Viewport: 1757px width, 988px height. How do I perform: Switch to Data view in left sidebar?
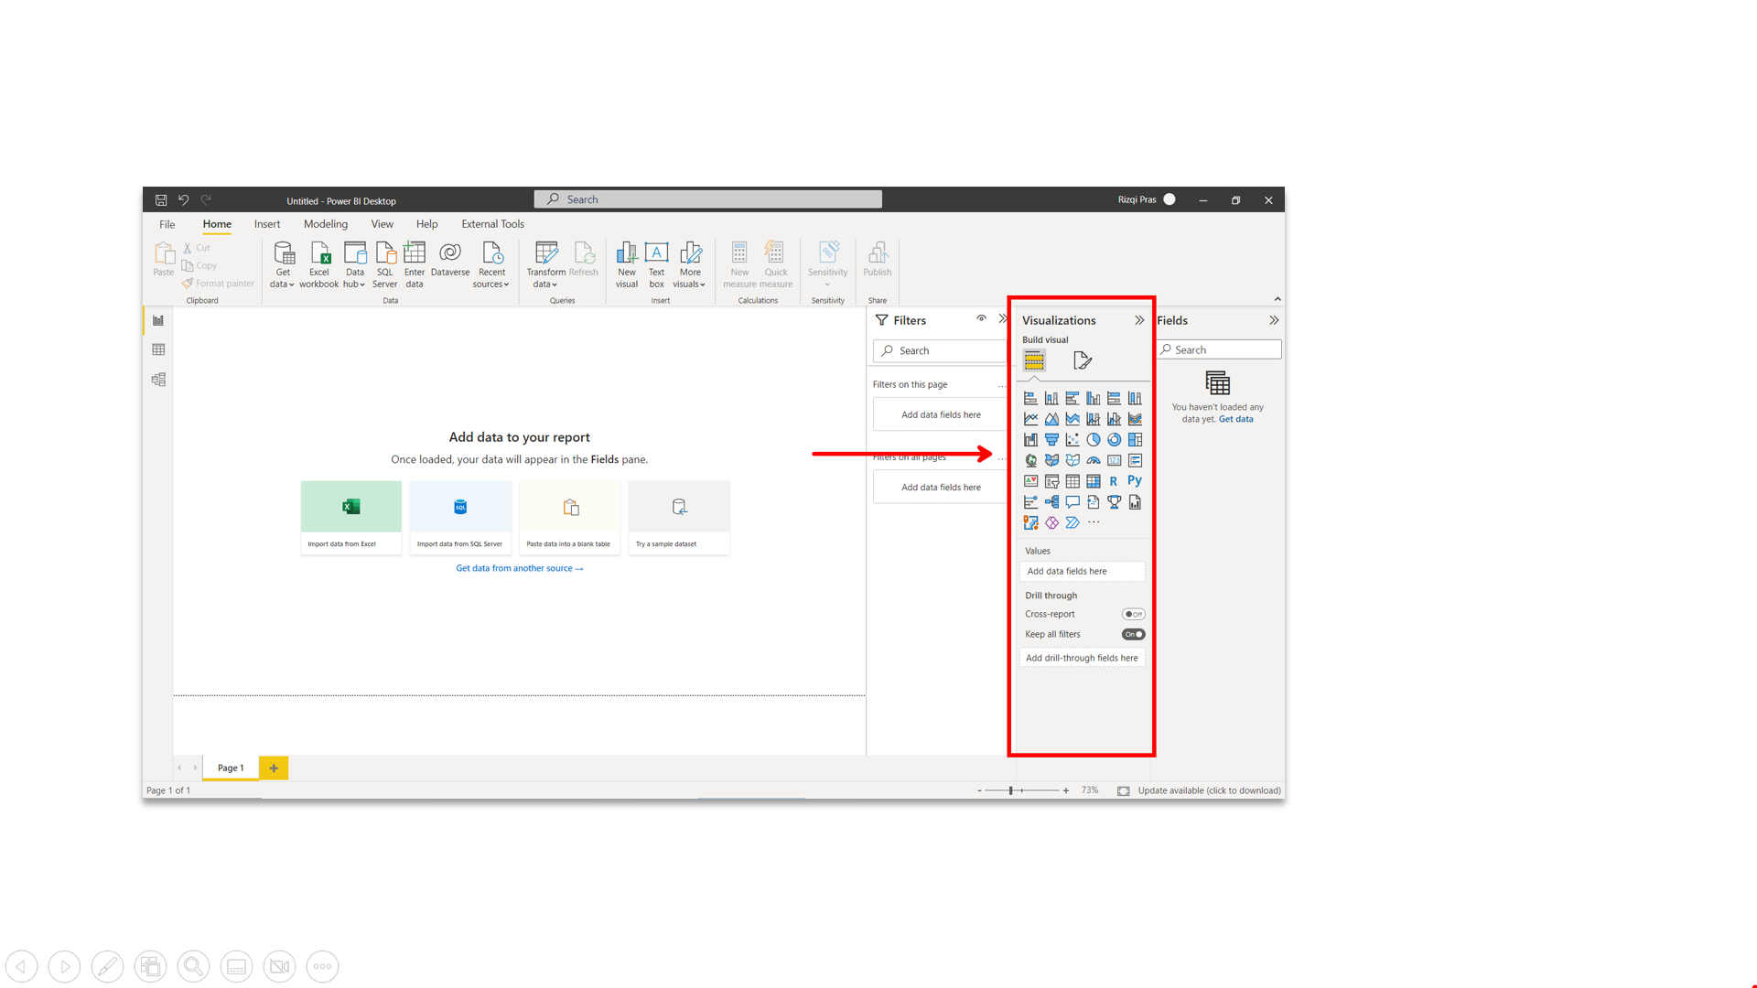click(158, 349)
